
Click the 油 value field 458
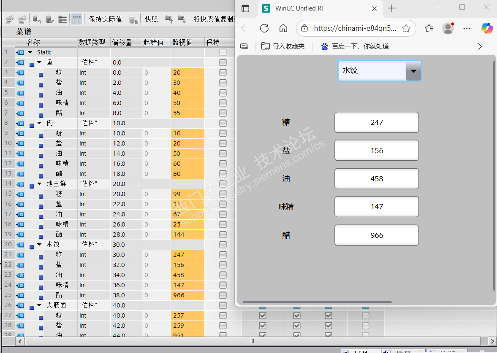click(x=377, y=179)
